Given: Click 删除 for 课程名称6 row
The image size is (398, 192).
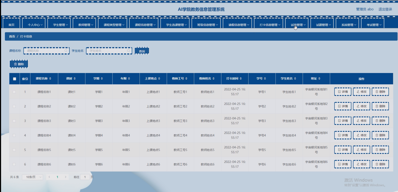Looking at the screenshot, I should click(380, 164).
